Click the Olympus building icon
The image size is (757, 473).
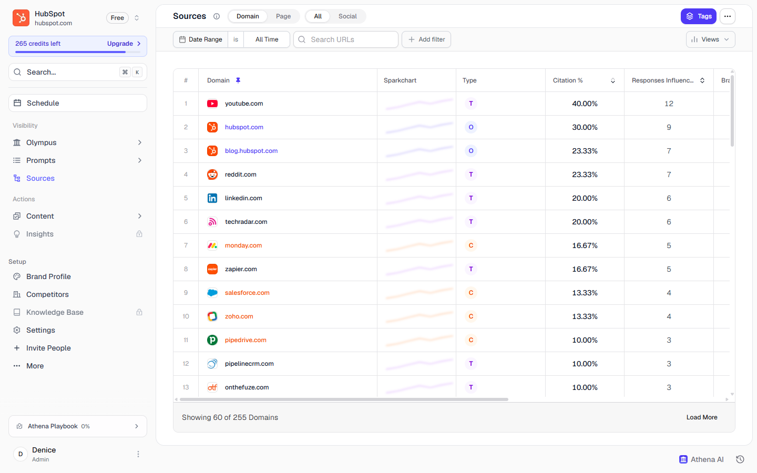(17, 142)
